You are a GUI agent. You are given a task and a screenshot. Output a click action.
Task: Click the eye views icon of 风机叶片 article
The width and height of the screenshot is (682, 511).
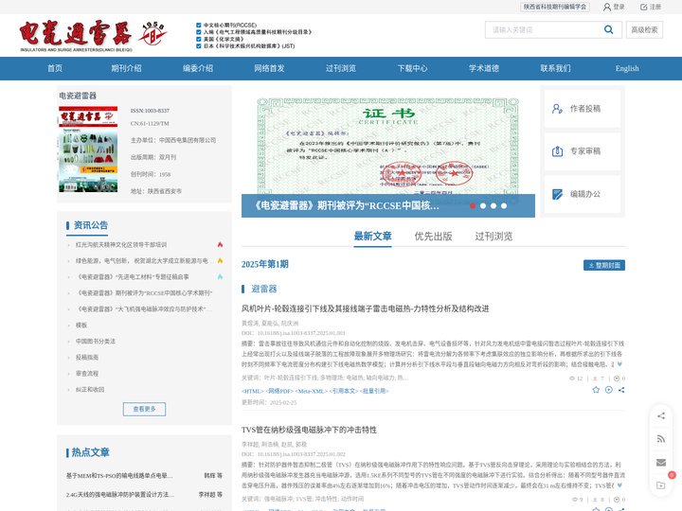point(572,379)
